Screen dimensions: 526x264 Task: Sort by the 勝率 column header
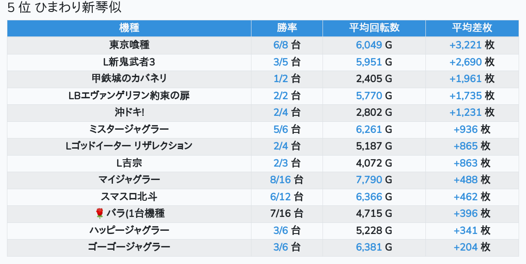(x=287, y=28)
